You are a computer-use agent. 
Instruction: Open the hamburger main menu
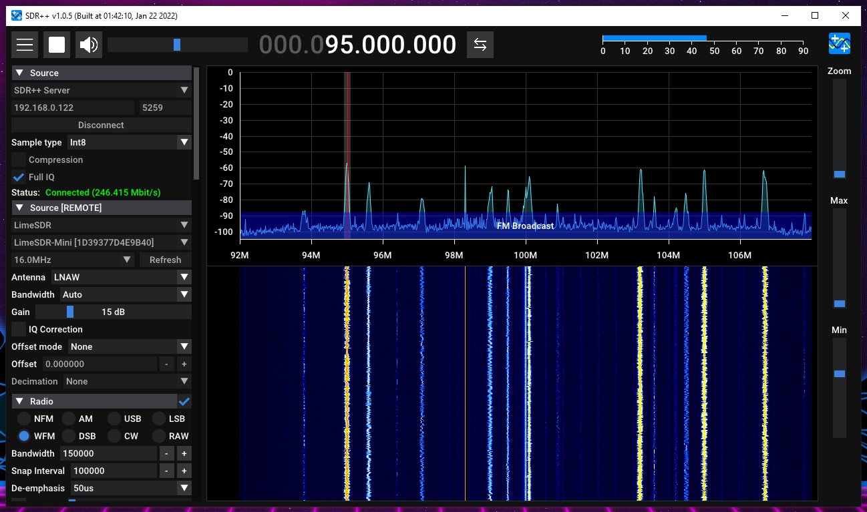tap(25, 44)
